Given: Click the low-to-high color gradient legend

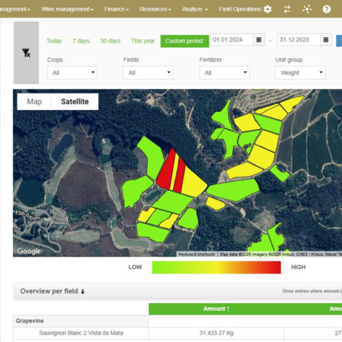Looking at the screenshot, I should [x=217, y=268].
